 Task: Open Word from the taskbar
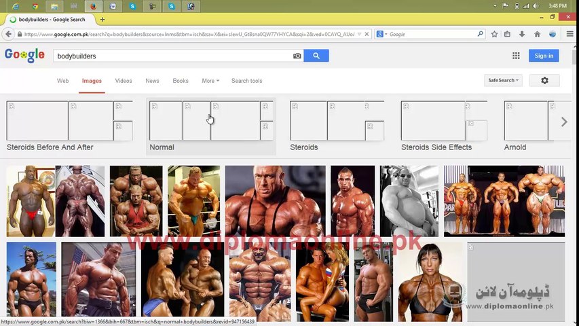point(113,6)
